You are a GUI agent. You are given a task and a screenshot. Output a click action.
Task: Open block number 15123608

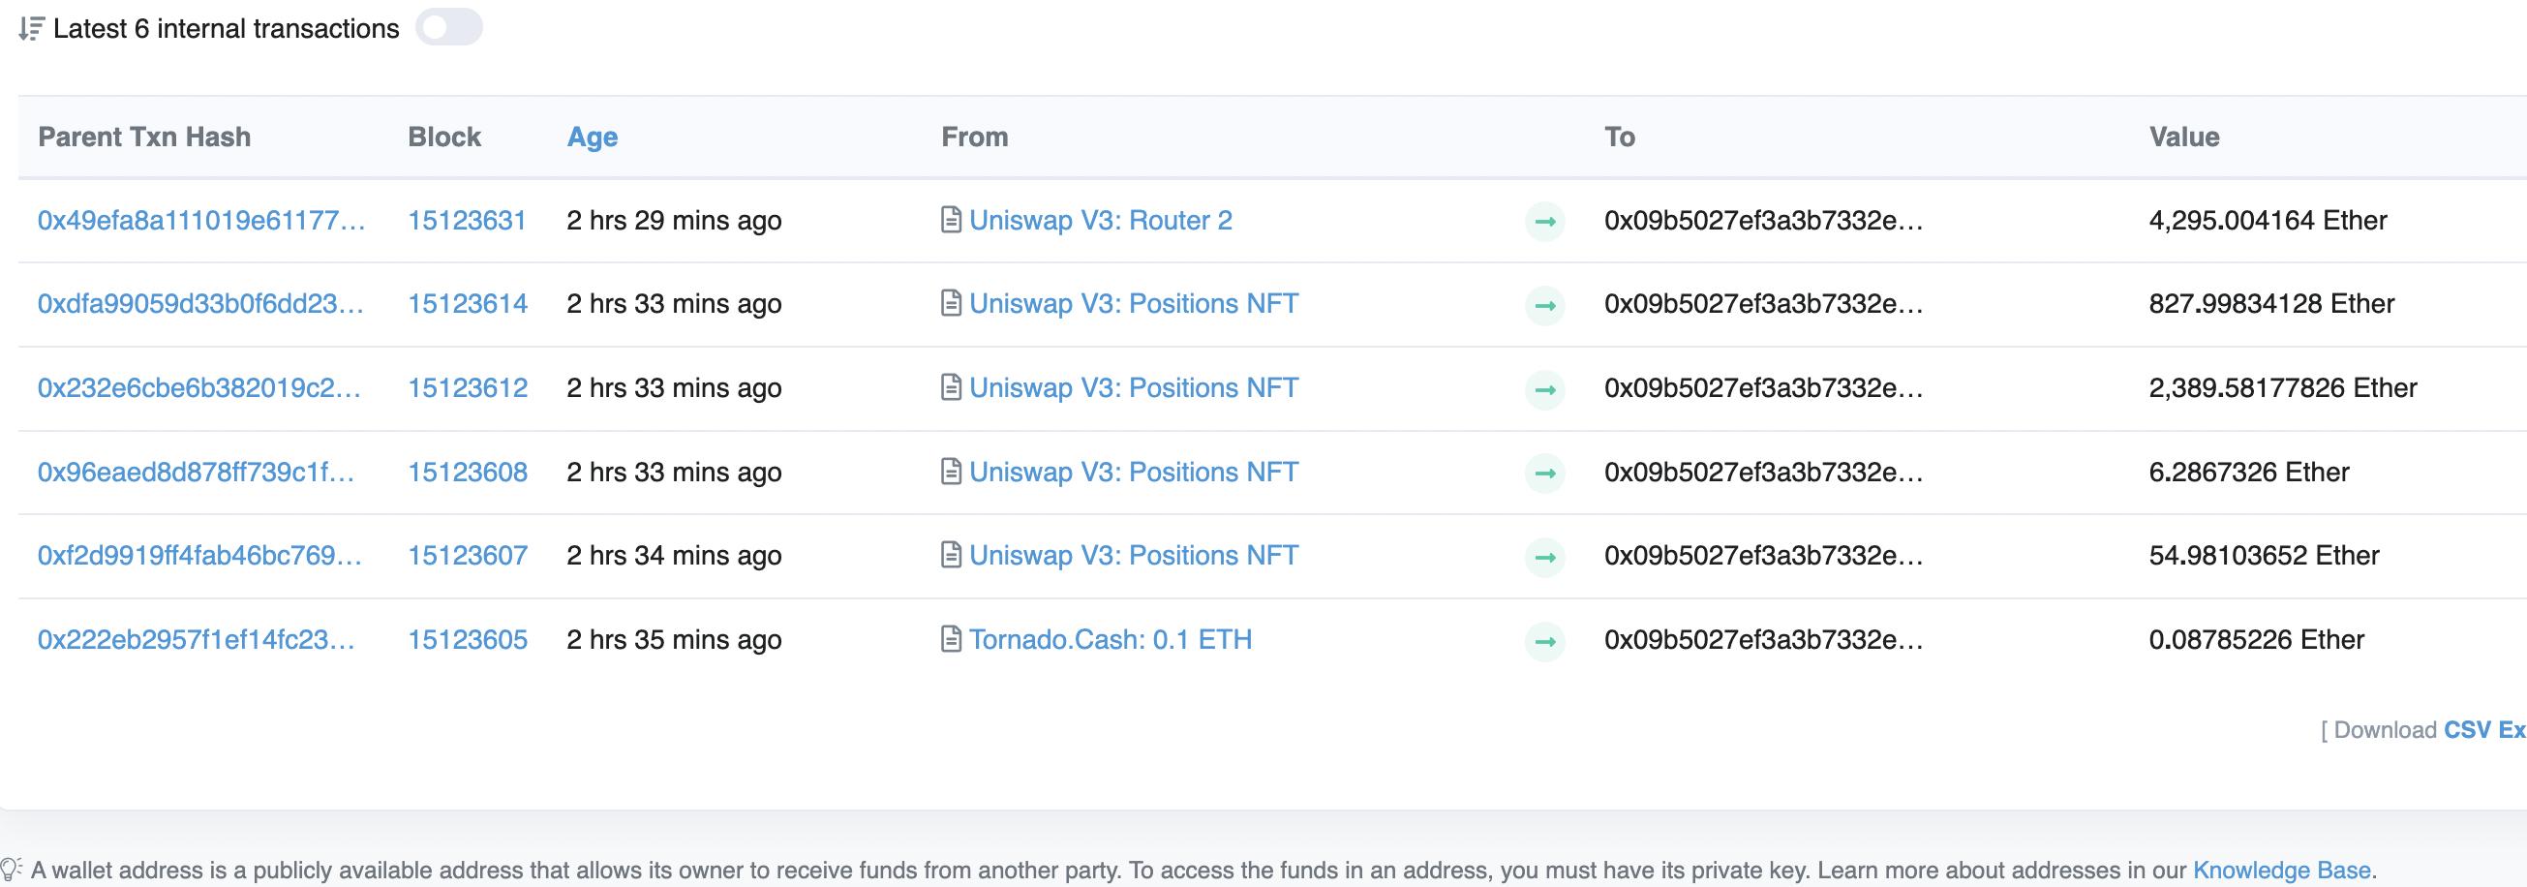pos(467,472)
